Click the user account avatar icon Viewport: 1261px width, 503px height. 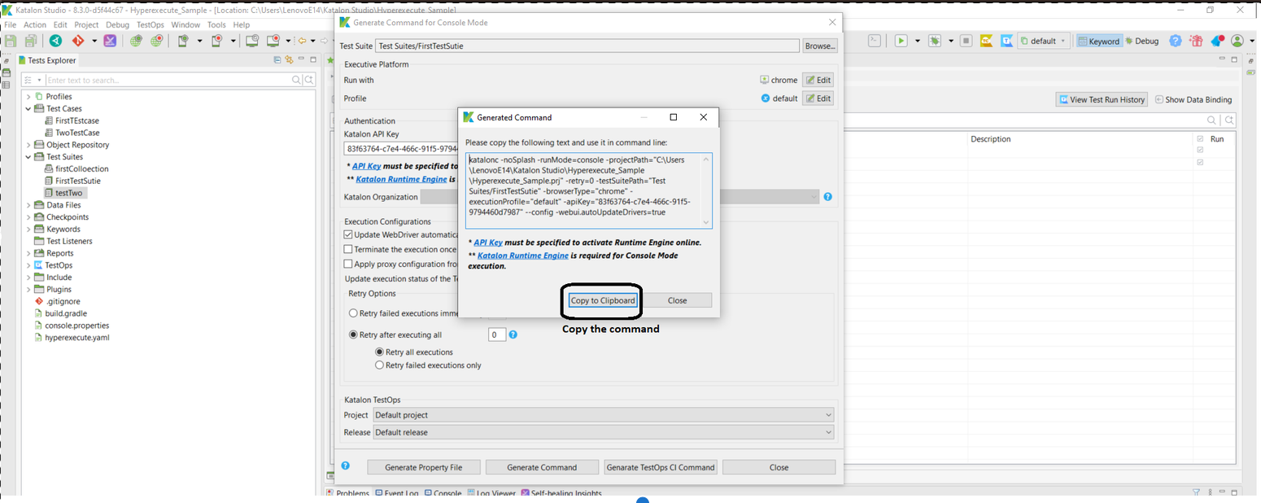point(1237,41)
